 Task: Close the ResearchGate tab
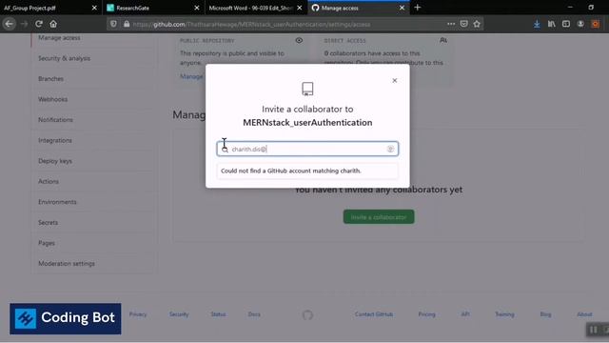[197, 8]
